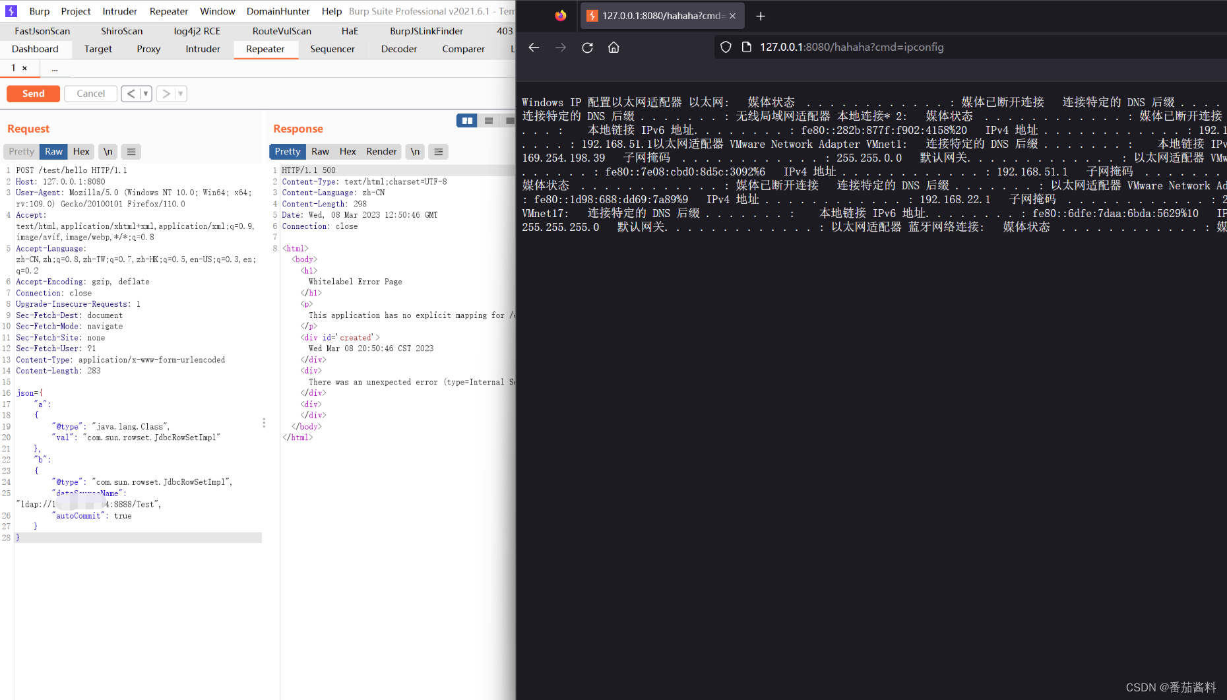Switch to the FastJsonScan tab
The image size is (1227, 700).
[x=42, y=31]
